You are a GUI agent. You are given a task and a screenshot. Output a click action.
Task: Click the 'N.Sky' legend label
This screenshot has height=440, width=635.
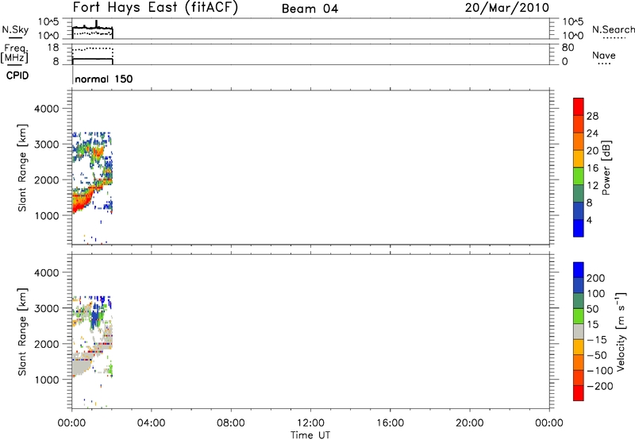pyautogui.click(x=15, y=29)
